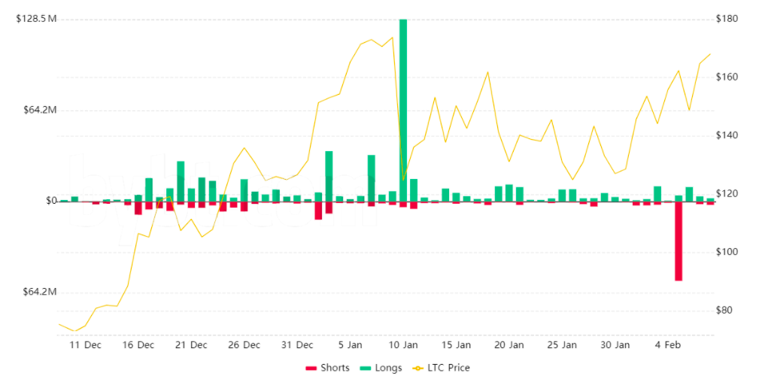Click the '4 Feb' x-axis label
The height and width of the screenshot is (382, 759).
pos(668,345)
